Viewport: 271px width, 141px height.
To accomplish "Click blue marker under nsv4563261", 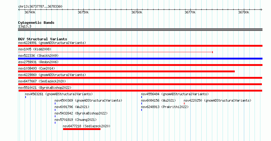I will click(x=26, y=97).
